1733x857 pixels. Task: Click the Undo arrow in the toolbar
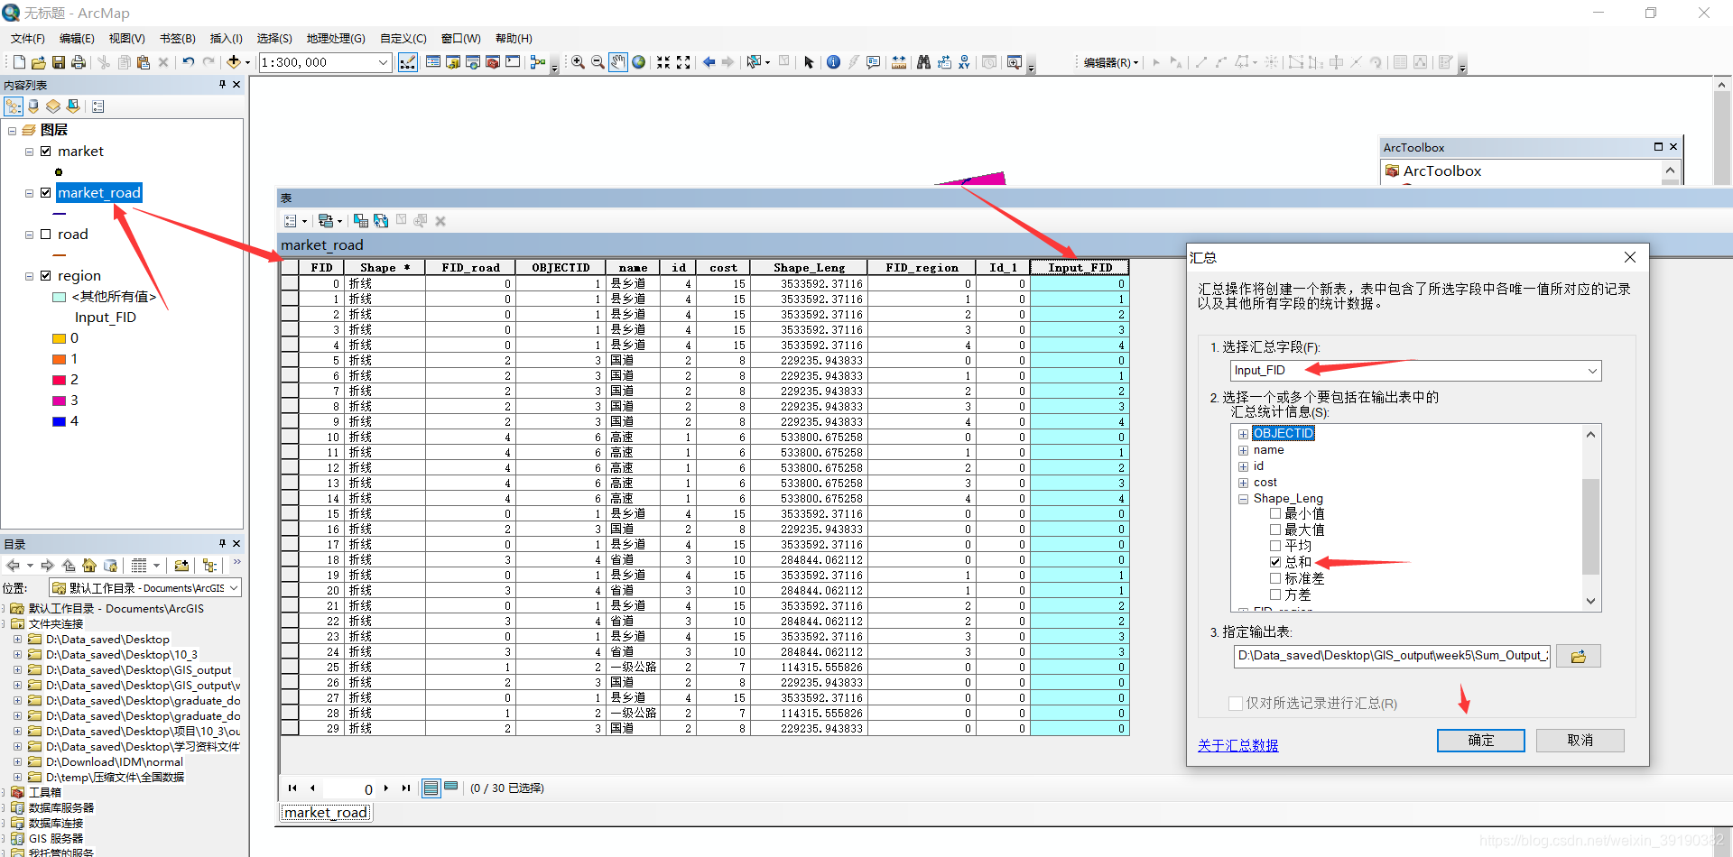(x=188, y=62)
